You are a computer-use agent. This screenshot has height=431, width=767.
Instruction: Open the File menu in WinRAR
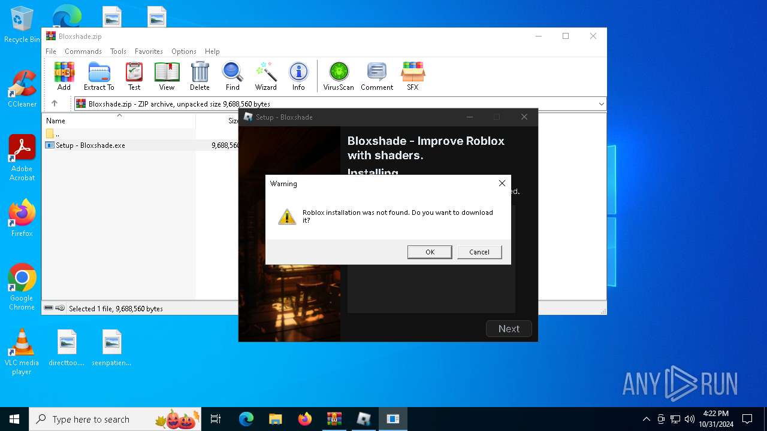pos(51,51)
